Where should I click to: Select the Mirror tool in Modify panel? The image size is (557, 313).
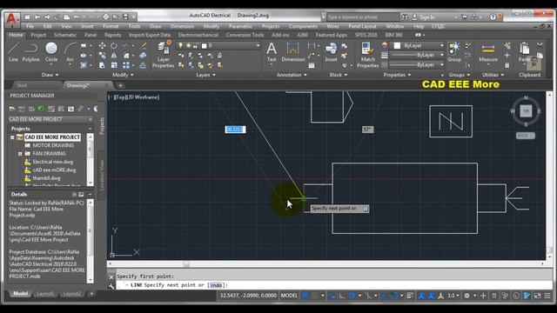click(x=114, y=56)
